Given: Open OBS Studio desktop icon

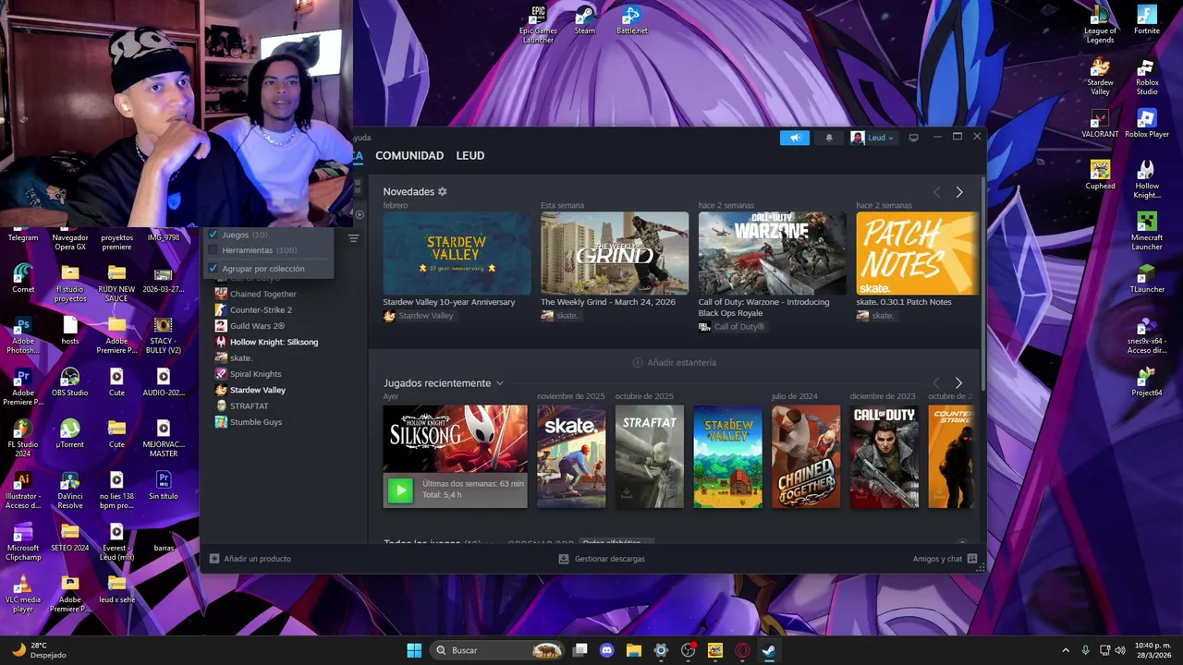Looking at the screenshot, I should (70, 382).
